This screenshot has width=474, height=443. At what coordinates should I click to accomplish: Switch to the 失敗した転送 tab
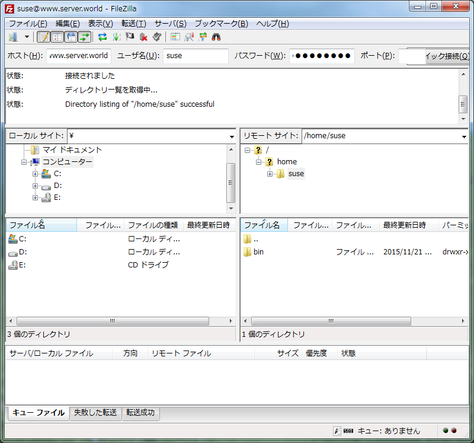tap(95, 413)
